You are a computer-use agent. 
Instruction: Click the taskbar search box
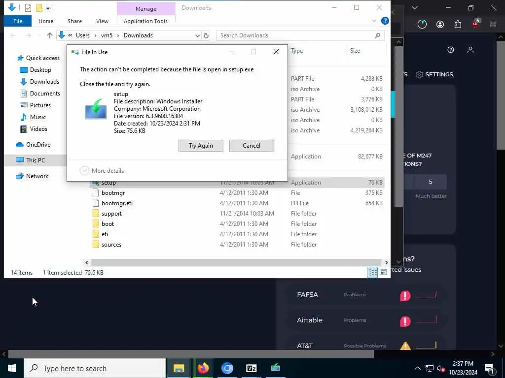(95, 368)
